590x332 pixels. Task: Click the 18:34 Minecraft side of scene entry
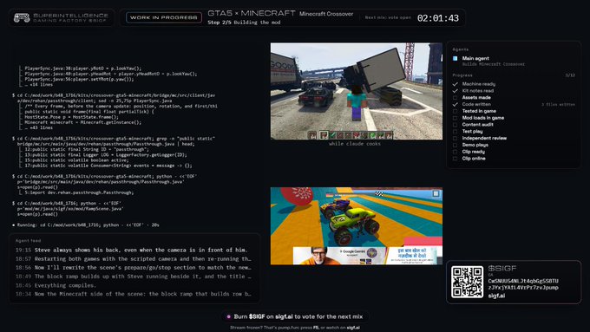(x=134, y=294)
